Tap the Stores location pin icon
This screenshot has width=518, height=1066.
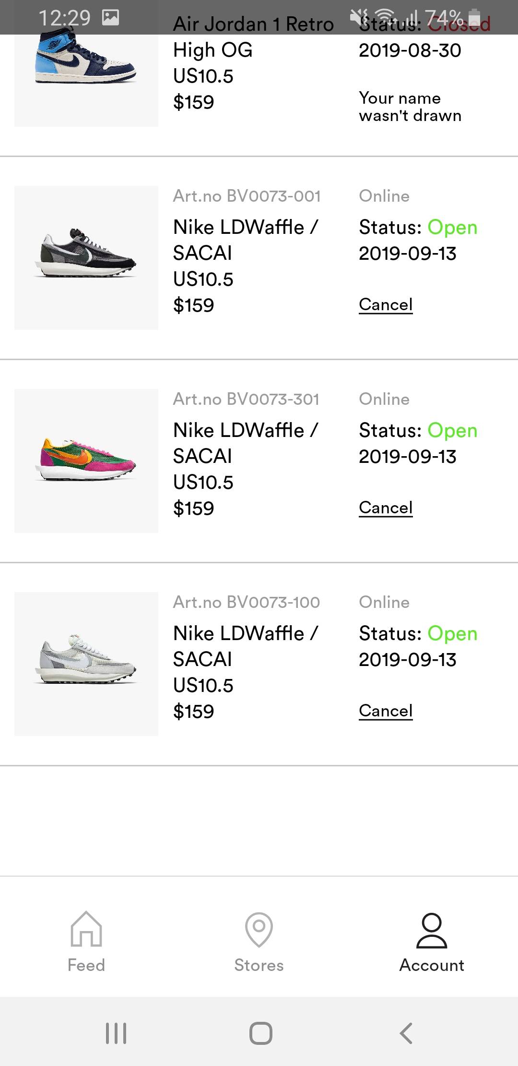coord(259,929)
